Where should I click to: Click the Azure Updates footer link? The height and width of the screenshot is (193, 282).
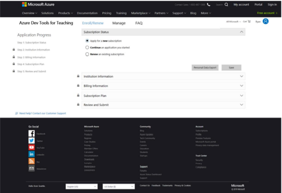tap(146, 135)
